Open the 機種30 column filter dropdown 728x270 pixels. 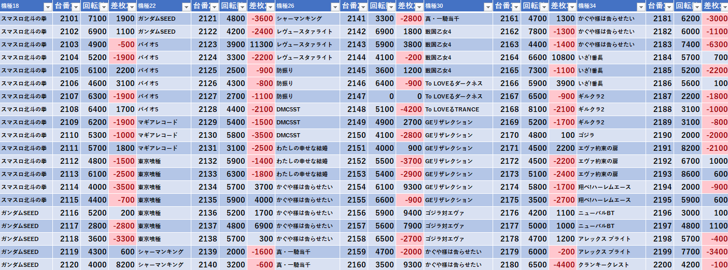(x=487, y=7)
